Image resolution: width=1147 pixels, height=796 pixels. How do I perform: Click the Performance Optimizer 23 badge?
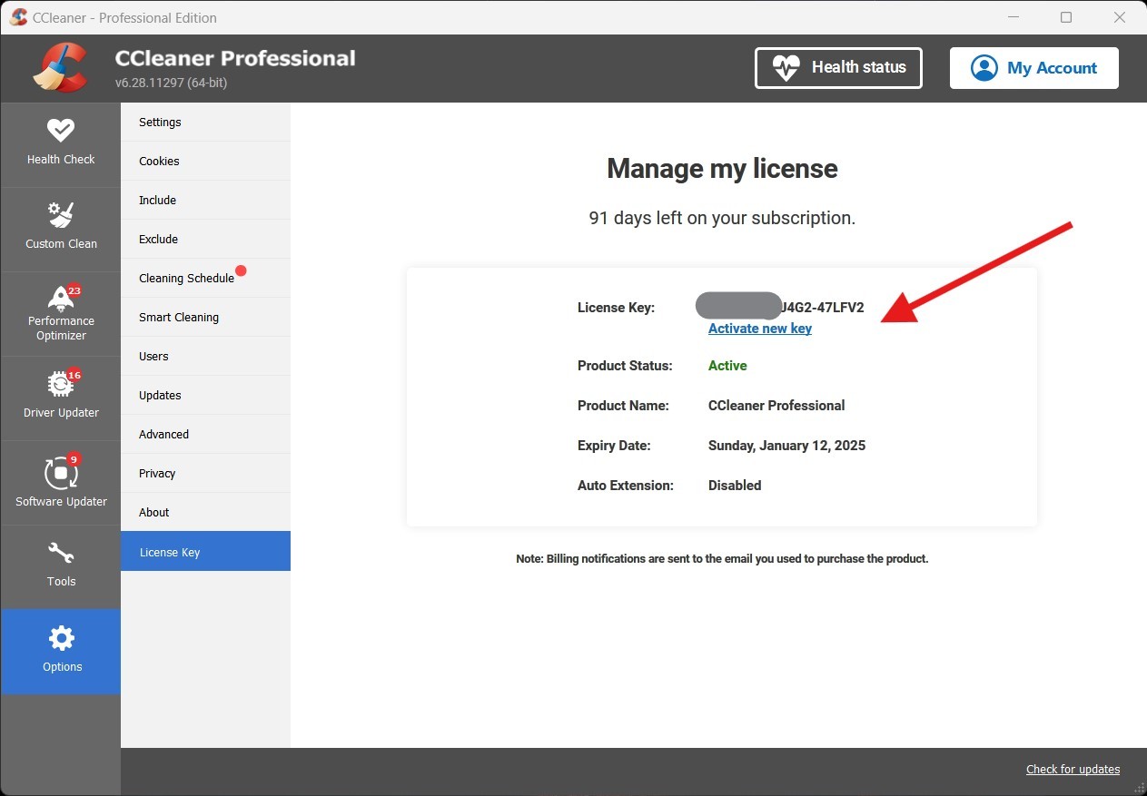pyautogui.click(x=74, y=290)
